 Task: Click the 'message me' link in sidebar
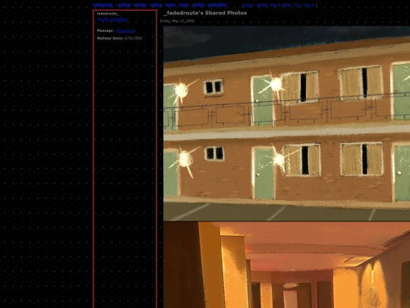tap(125, 30)
